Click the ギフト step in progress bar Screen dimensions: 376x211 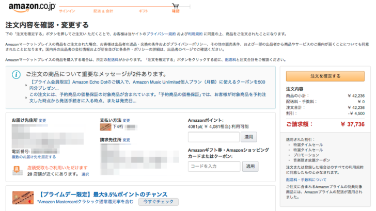(144, 11)
